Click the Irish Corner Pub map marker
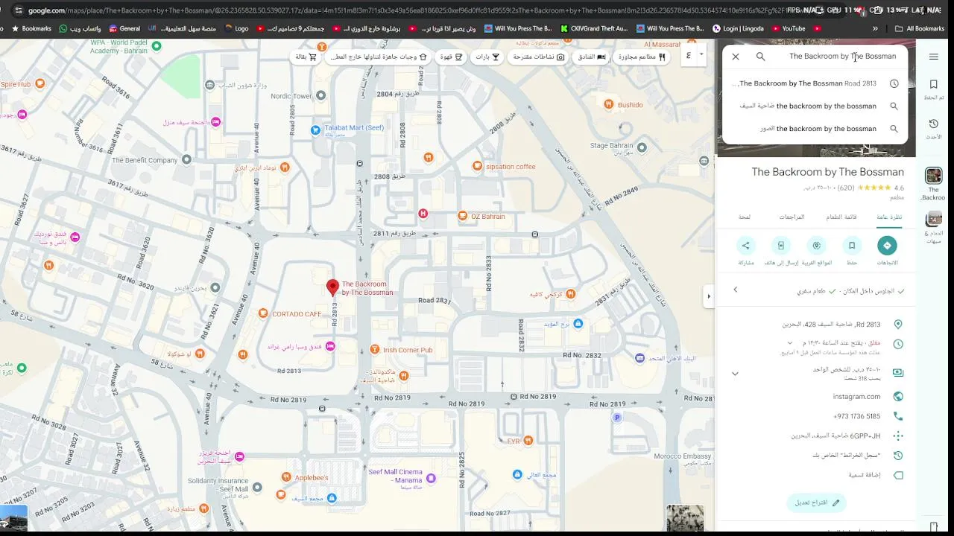This screenshot has width=954, height=536. 375,350
